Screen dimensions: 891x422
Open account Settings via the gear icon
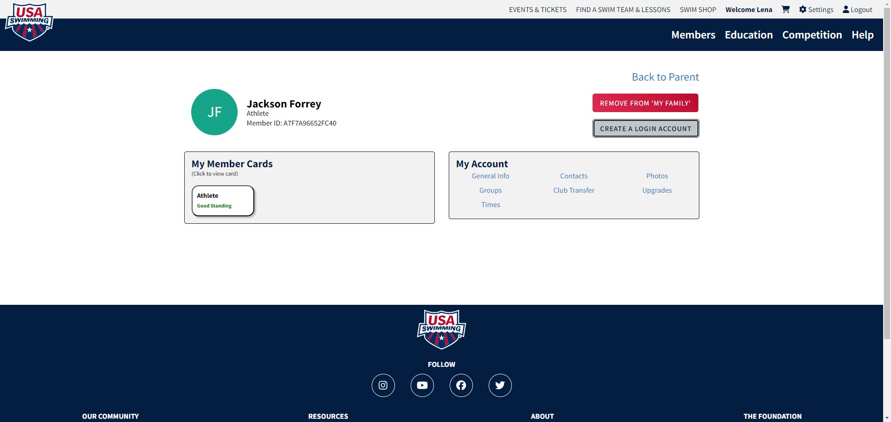(x=816, y=9)
